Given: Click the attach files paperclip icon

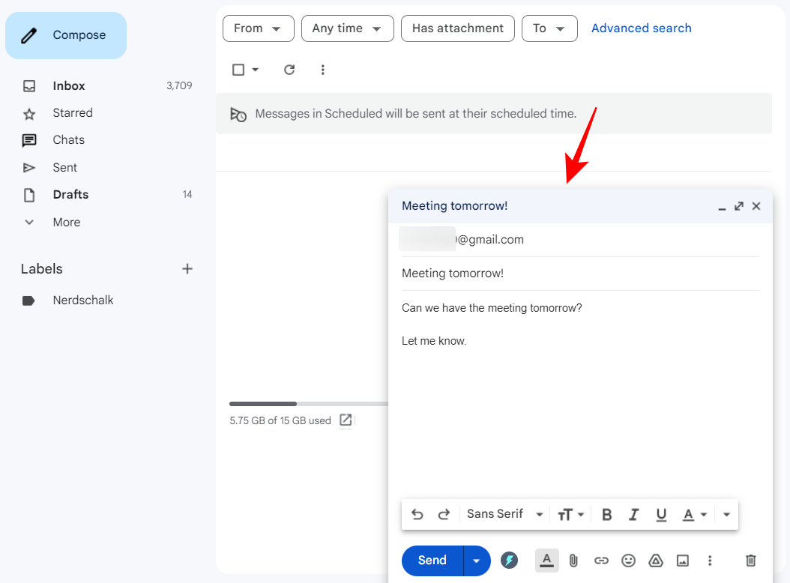Looking at the screenshot, I should pos(573,561).
